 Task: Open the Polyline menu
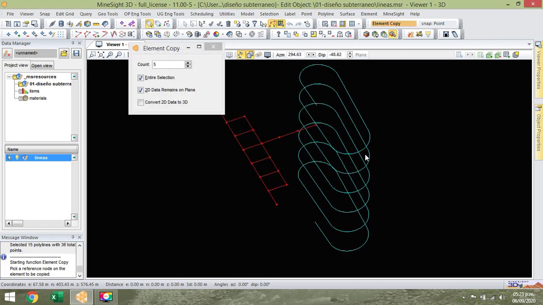[x=326, y=14]
